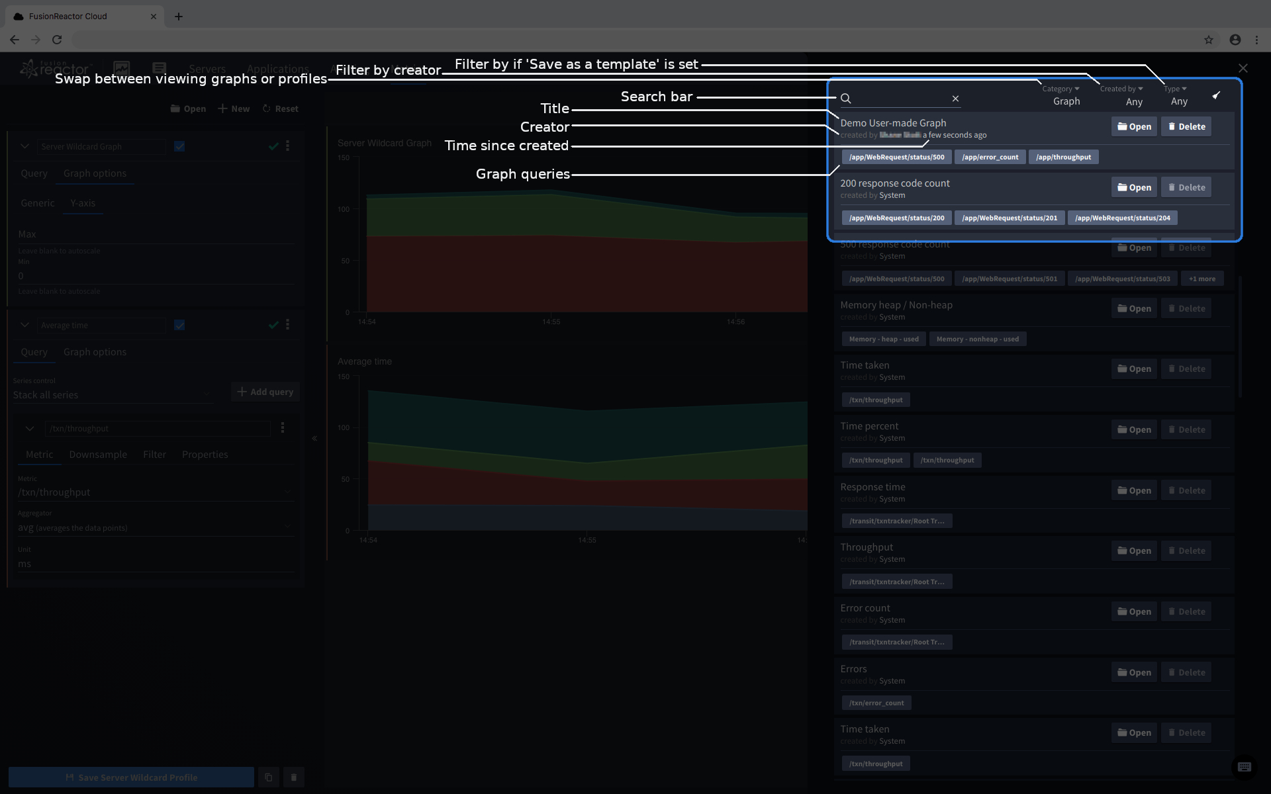Click /app/WebRequest/status/204 query tag
This screenshot has width=1271, height=794.
1123,218
